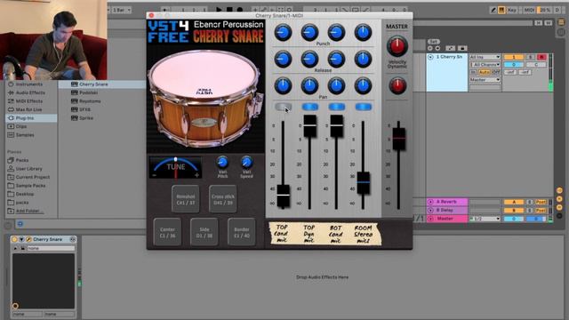Image resolution: width=569 pixels, height=320 pixels.
Task: Set track monitoring to In
Action: (473, 72)
